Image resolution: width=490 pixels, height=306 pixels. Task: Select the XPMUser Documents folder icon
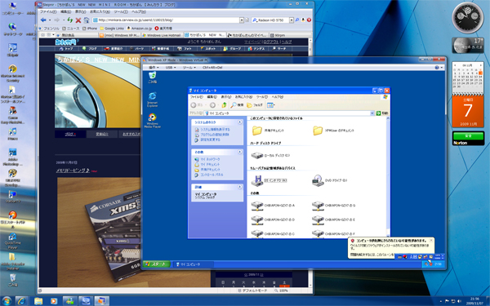[318, 131]
